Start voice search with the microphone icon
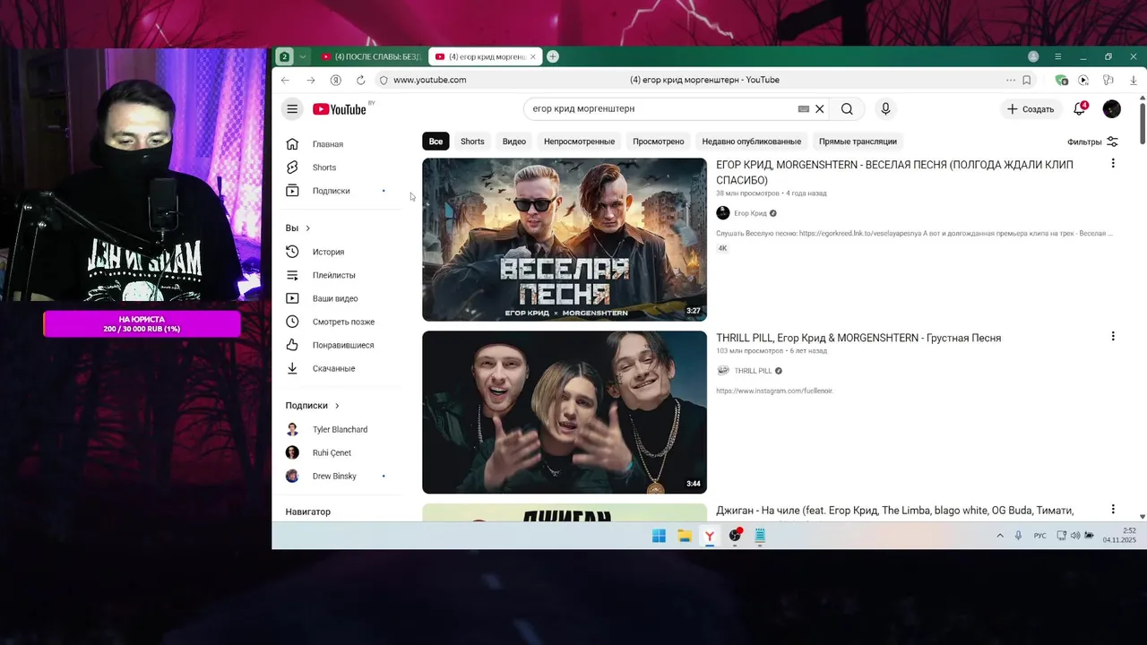 tap(885, 109)
